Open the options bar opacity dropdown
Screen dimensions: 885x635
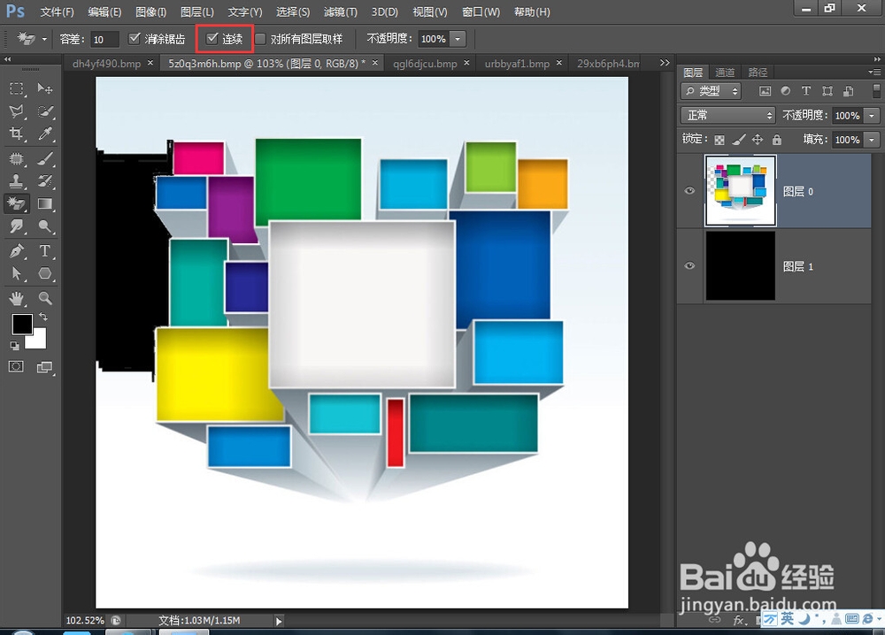[x=458, y=39]
